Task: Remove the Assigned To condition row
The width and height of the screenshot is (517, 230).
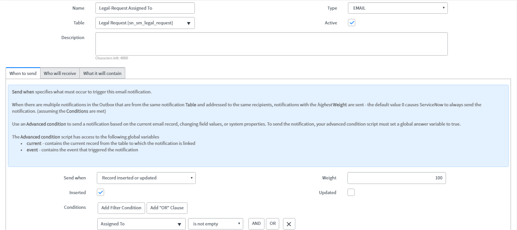Action: [x=288, y=224]
